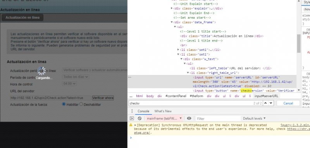Open the breadcrumb overflow ellipsis

point(131,96)
